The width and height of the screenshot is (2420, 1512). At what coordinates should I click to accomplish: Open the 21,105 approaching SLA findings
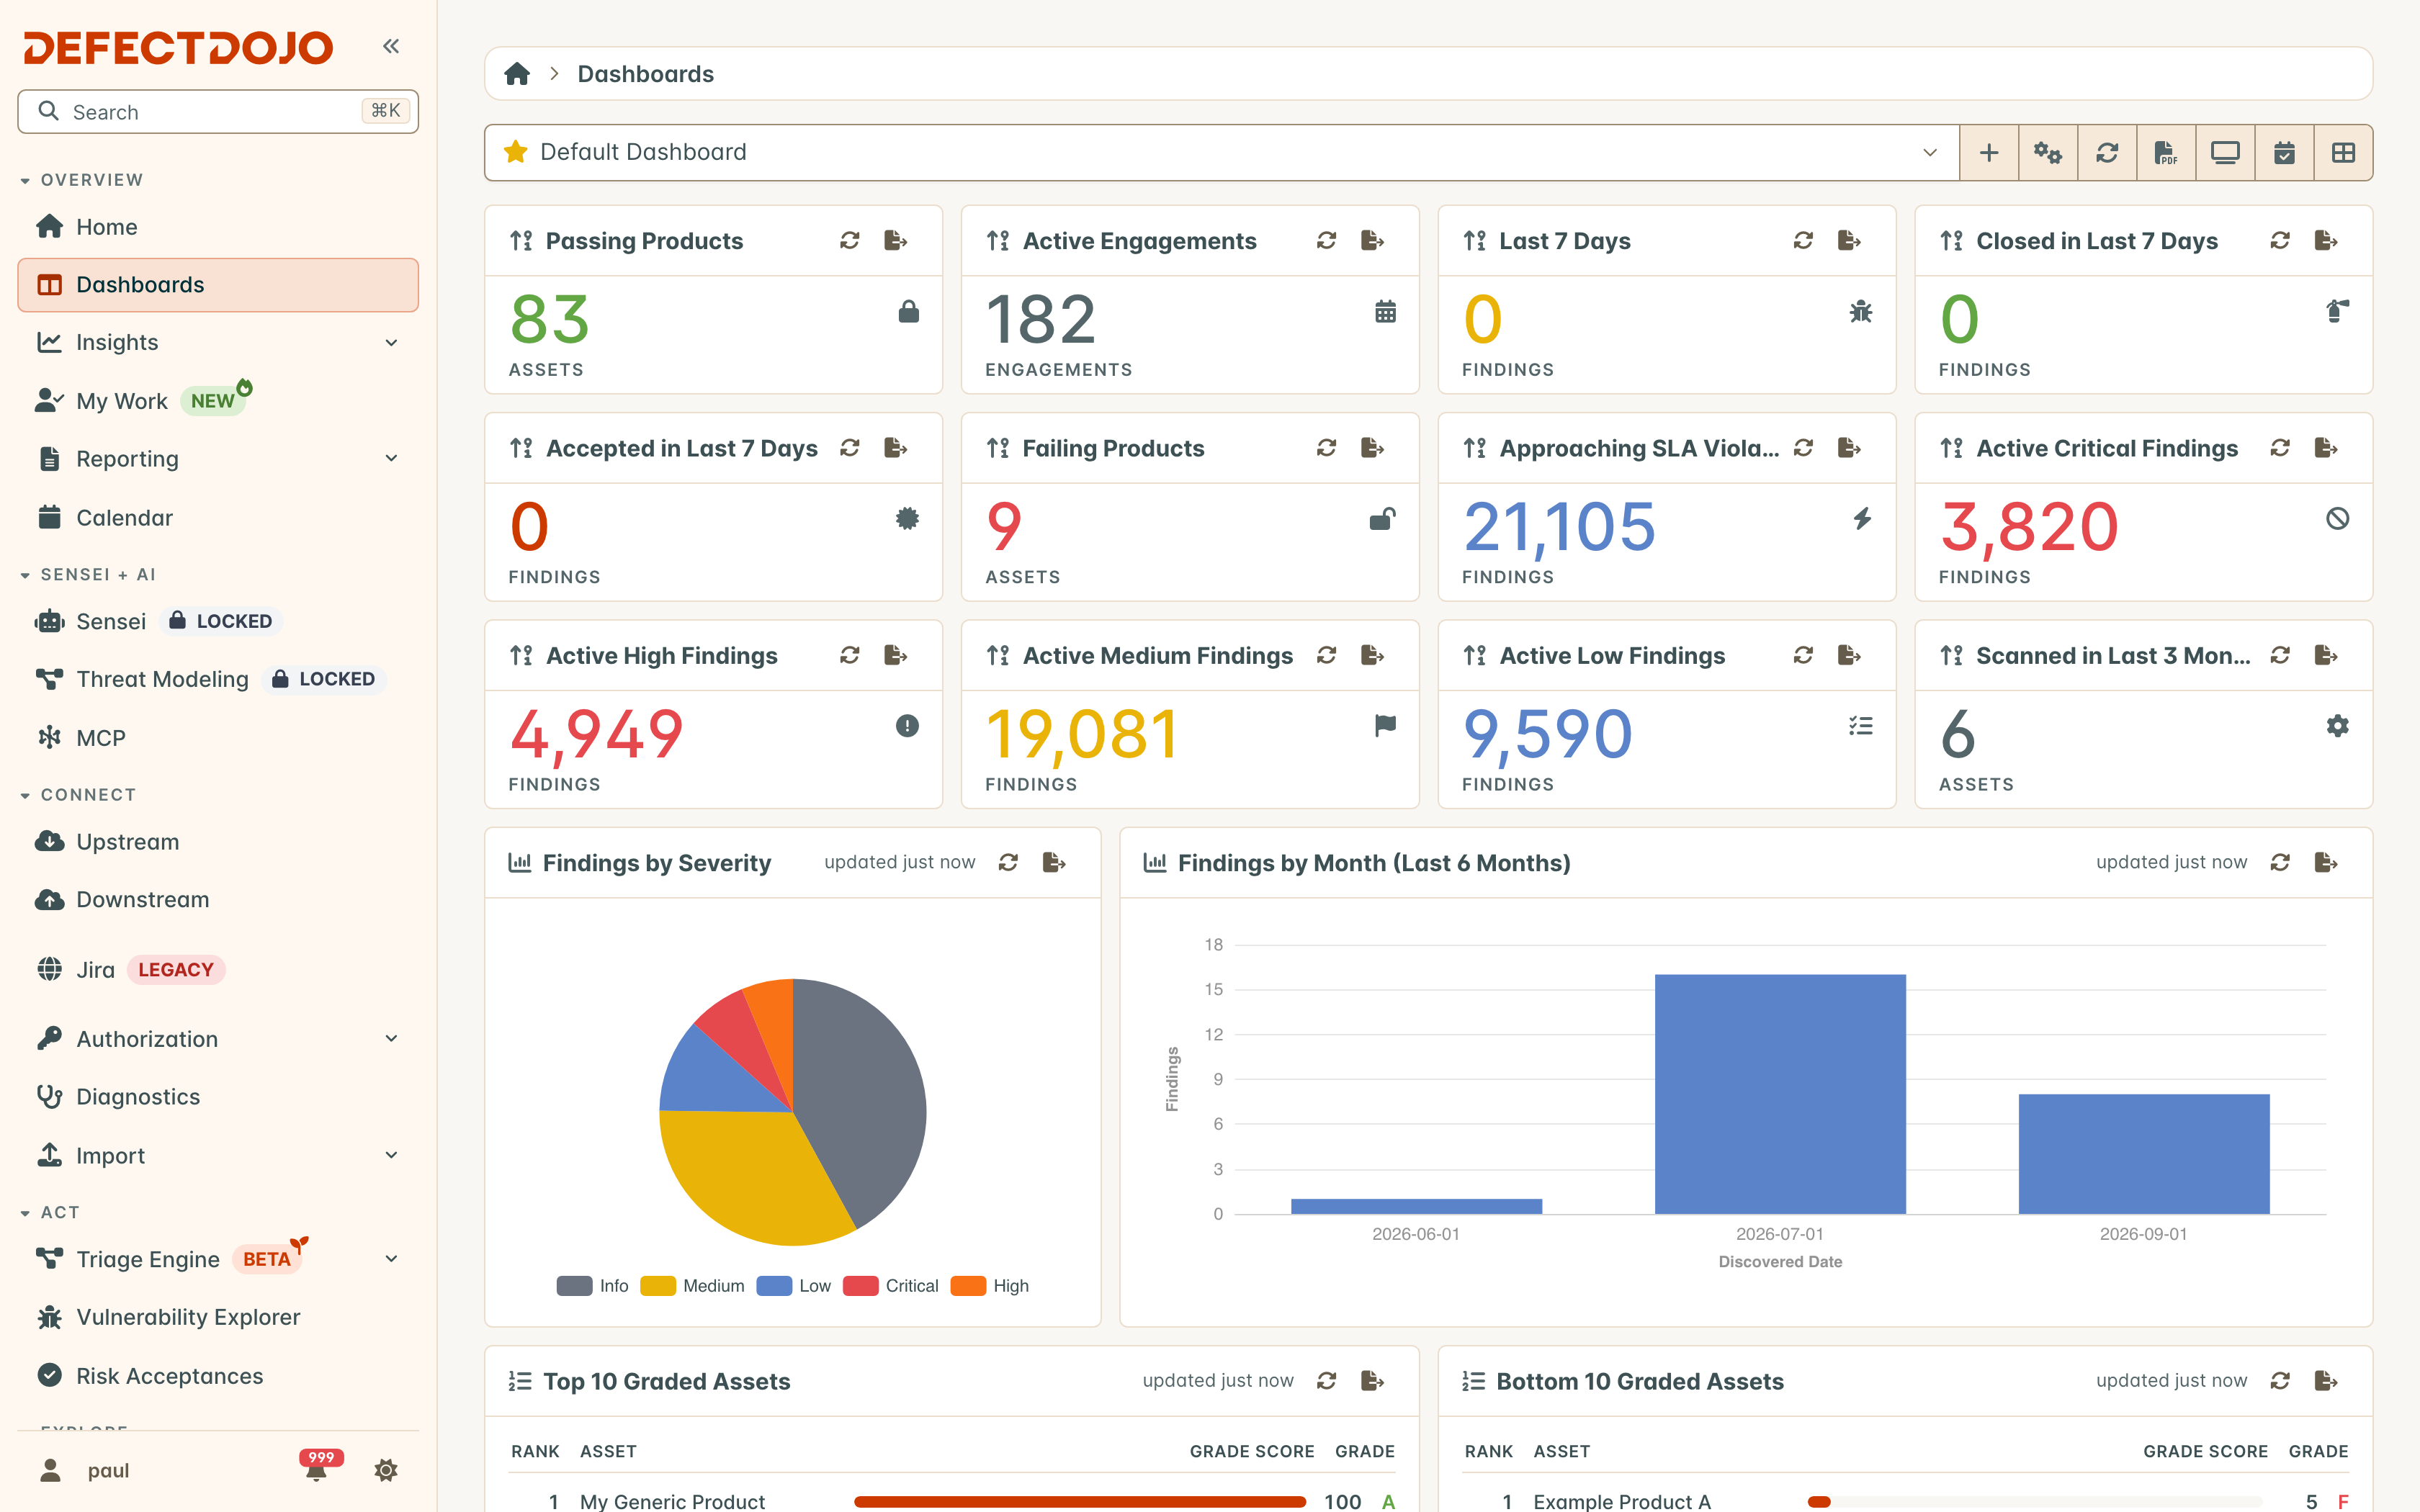(1559, 527)
